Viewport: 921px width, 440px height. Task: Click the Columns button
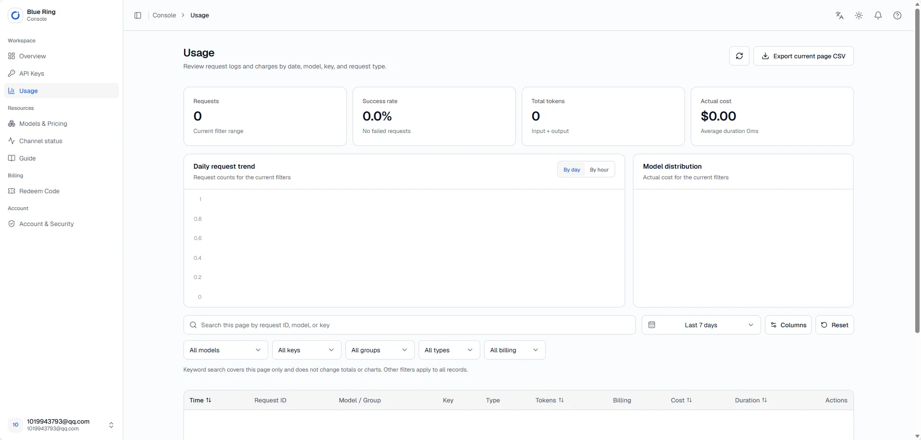(x=788, y=325)
